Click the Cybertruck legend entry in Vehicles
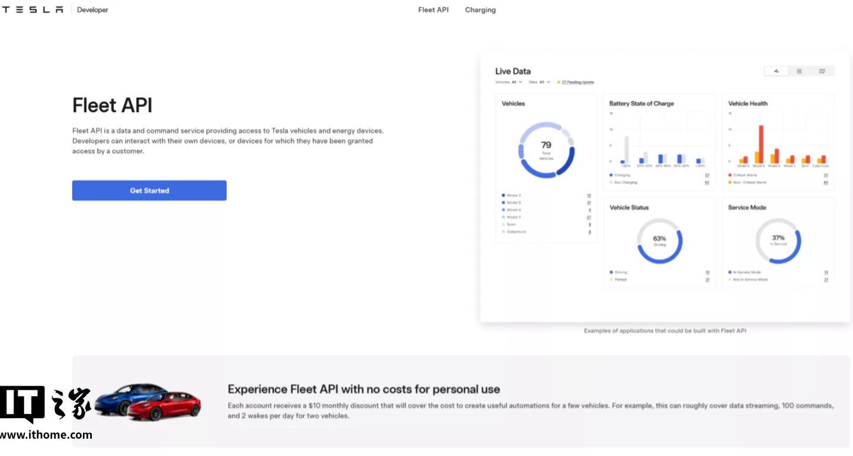 514,232
